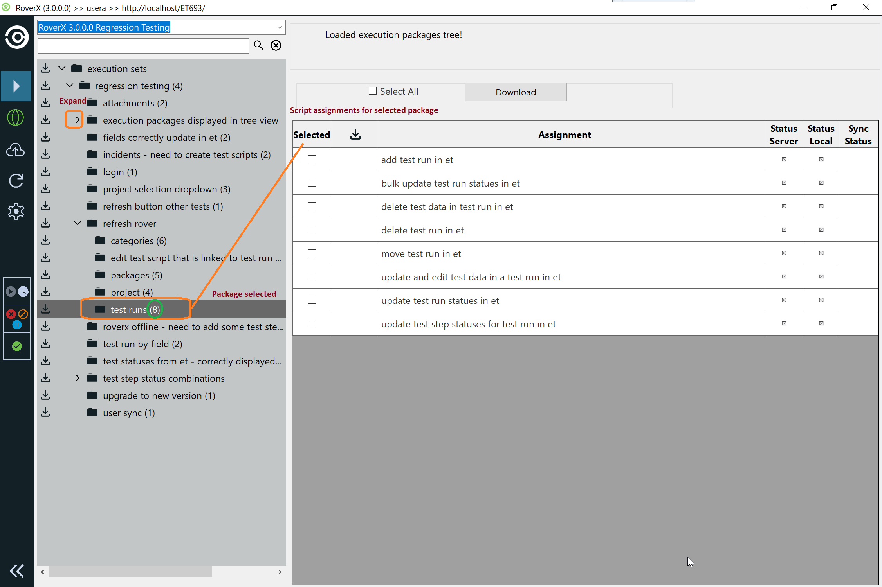Open settings gear in sidebar

pyautogui.click(x=16, y=211)
